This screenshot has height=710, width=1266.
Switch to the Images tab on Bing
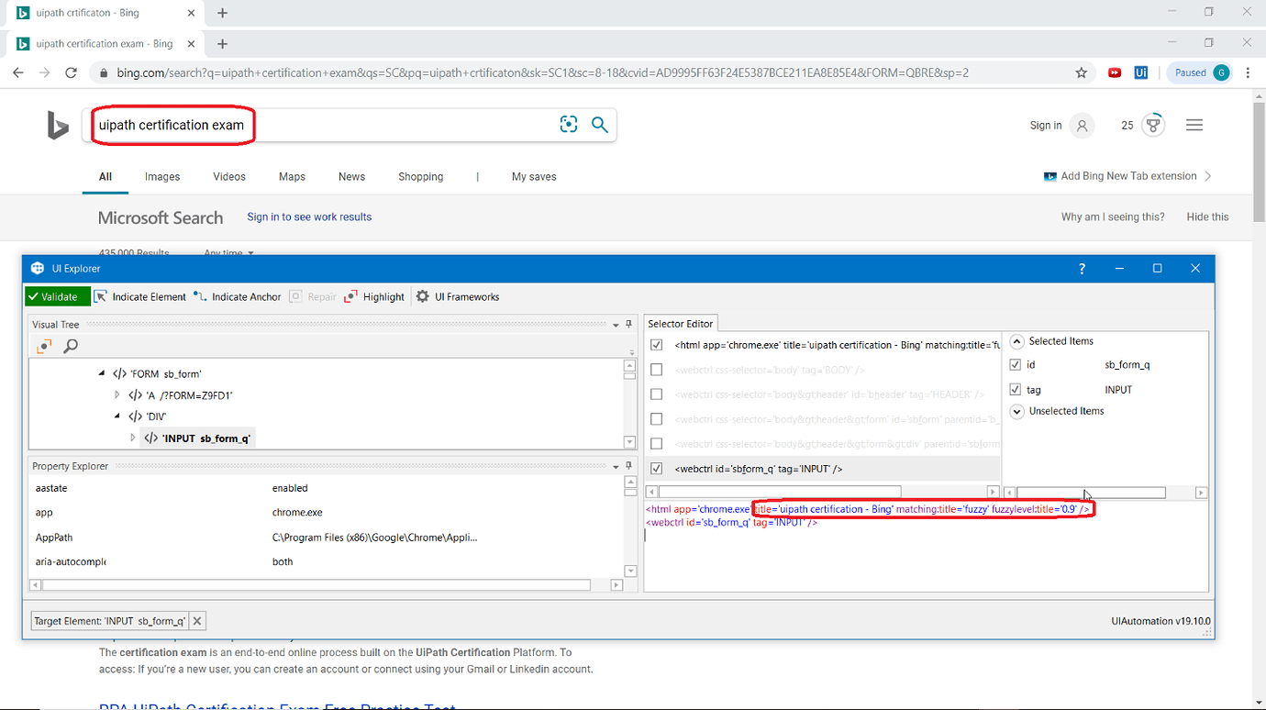(x=161, y=176)
